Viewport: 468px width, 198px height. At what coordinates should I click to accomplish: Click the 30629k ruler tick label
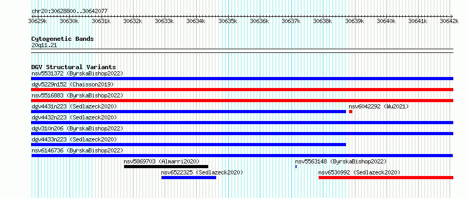(38, 21)
